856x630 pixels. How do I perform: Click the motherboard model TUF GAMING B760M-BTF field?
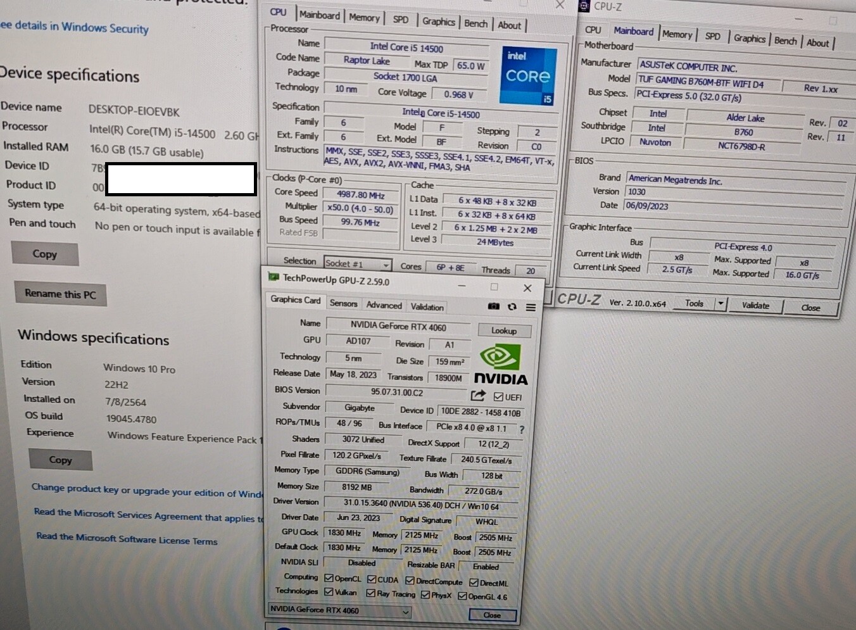pos(708,82)
